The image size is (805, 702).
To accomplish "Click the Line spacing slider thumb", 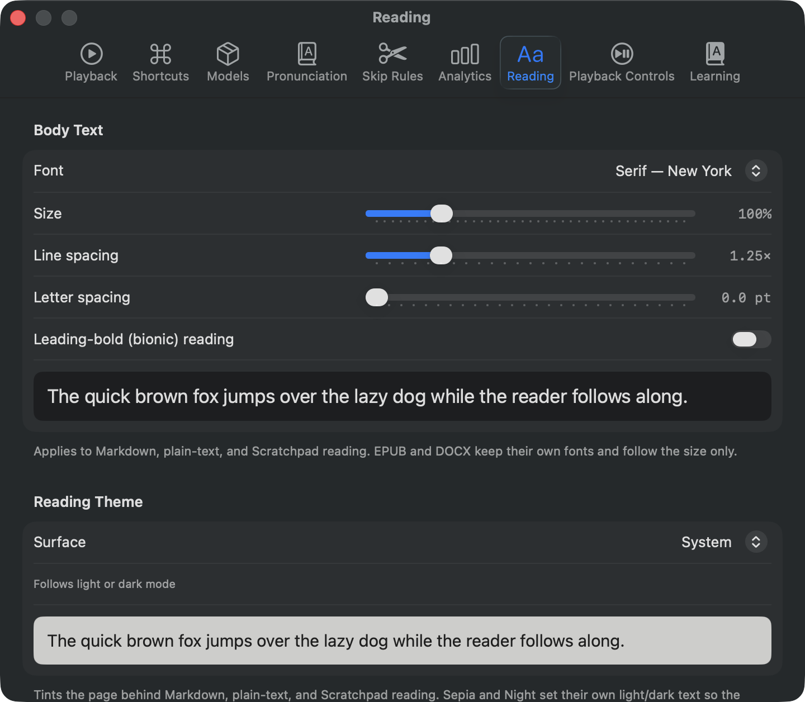I will pyautogui.click(x=441, y=255).
